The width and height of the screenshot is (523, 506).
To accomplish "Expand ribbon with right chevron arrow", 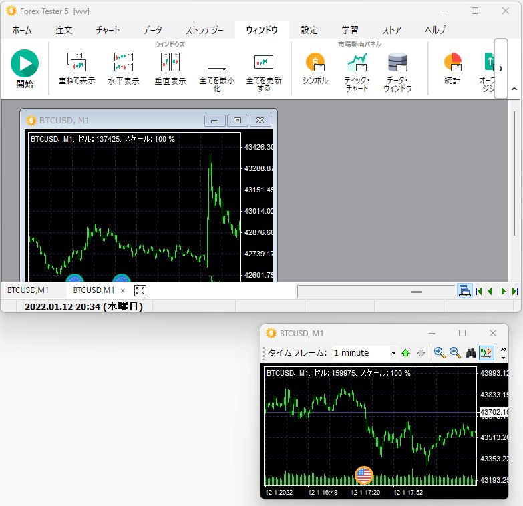I will (501, 69).
